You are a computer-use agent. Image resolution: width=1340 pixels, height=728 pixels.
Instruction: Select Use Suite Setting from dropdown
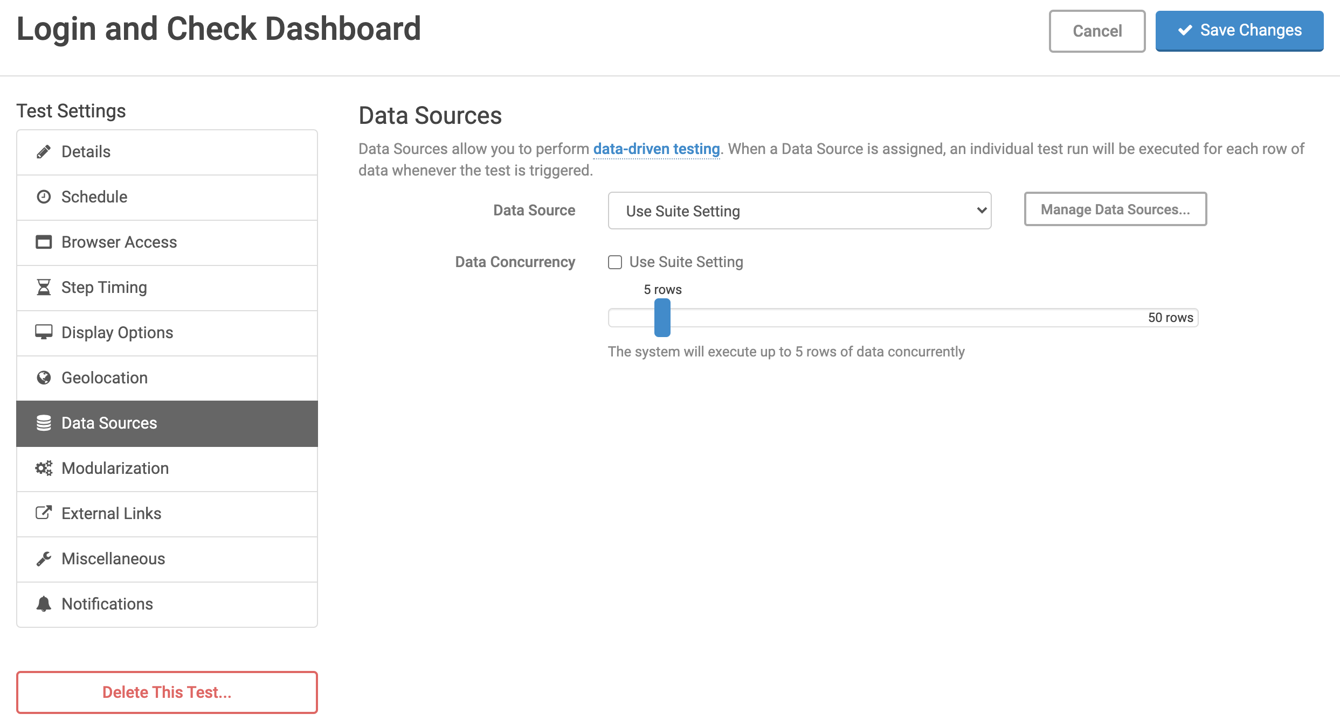click(x=800, y=210)
